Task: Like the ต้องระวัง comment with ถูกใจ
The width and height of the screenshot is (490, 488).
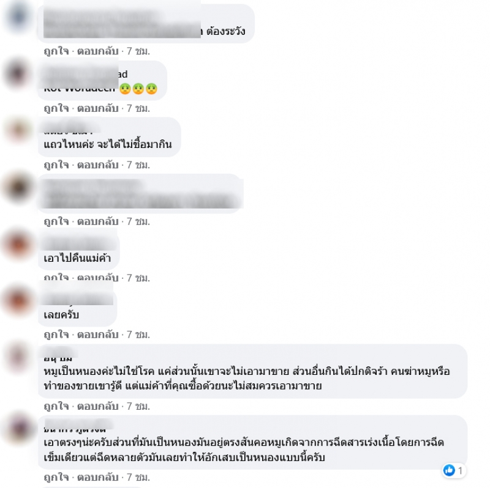Action: tap(56, 51)
